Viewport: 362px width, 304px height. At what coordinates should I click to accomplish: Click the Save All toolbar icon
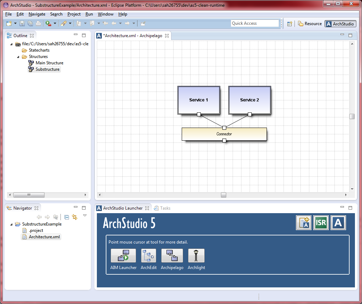(x=30, y=23)
